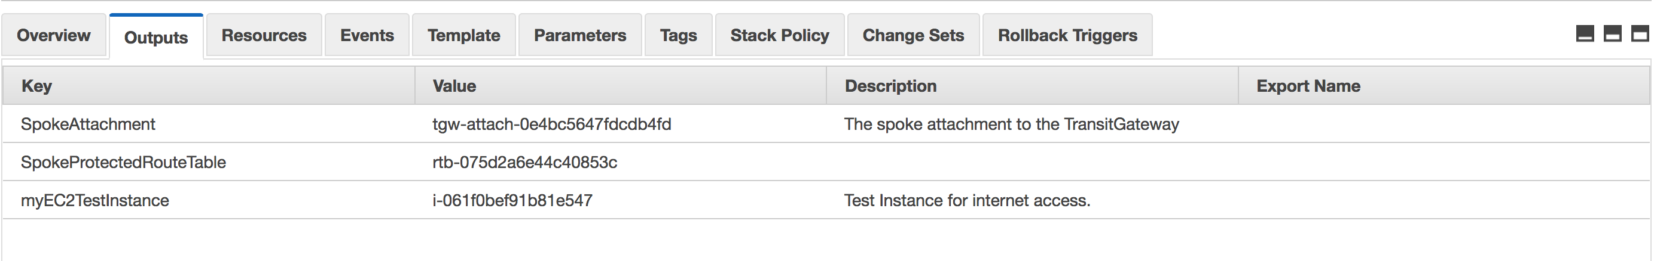Select the Tags tab
Image resolution: width=1654 pixels, height=261 pixels.
(x=678, y=35)
